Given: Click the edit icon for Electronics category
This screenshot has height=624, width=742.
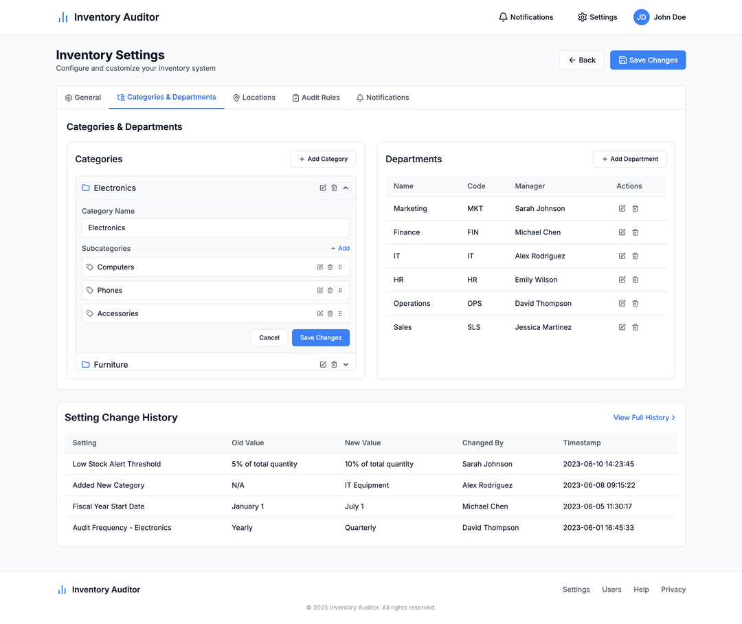Looking at the screenshot, I should tap(323, 188).
